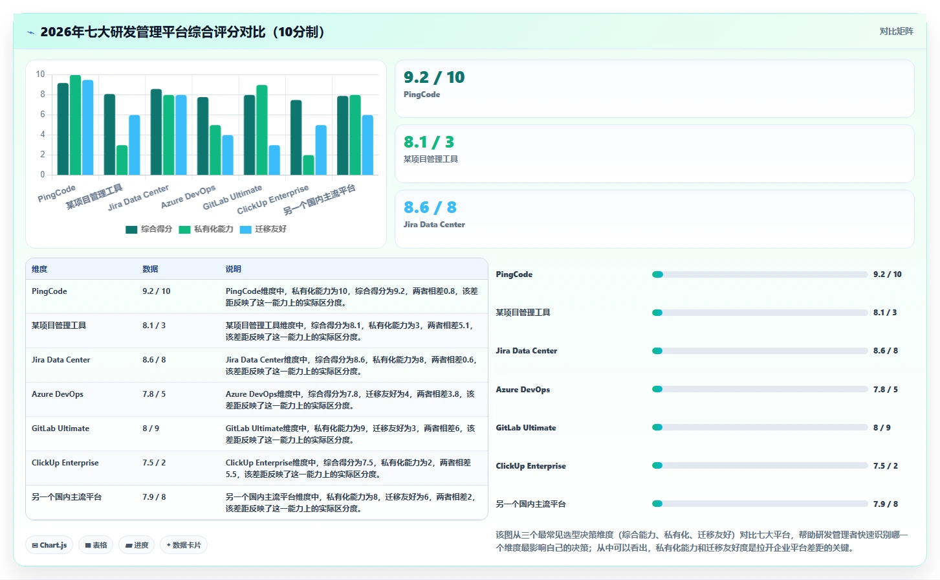Select Jira Data Center in the table's 维度 column

[61, 360]
